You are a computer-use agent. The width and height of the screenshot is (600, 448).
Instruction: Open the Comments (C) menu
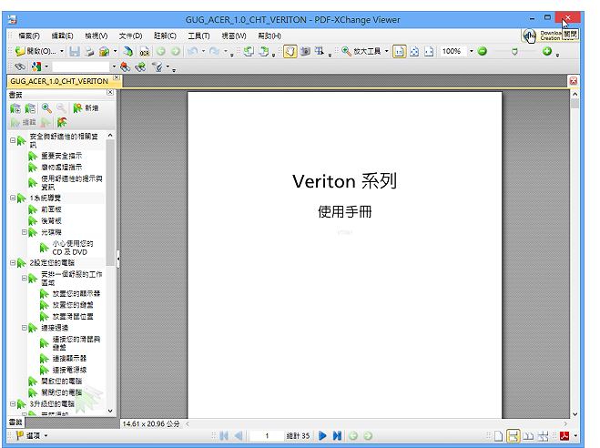click(x=165, y=36)
